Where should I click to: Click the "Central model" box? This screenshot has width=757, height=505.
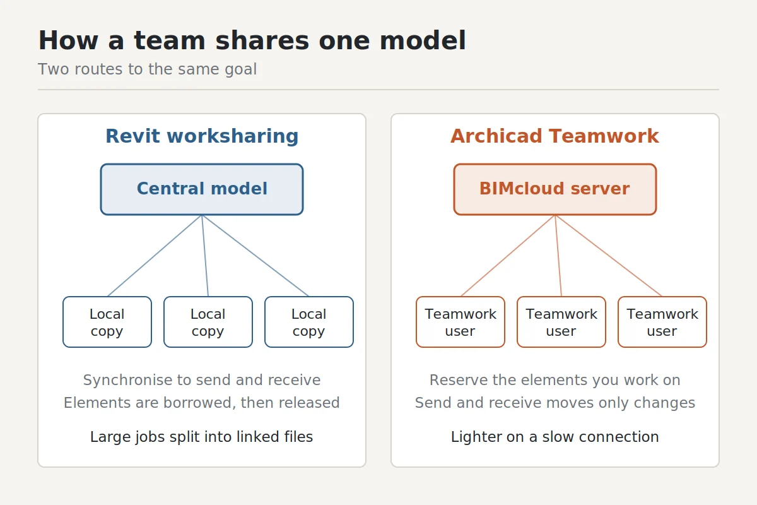[202, 189]
